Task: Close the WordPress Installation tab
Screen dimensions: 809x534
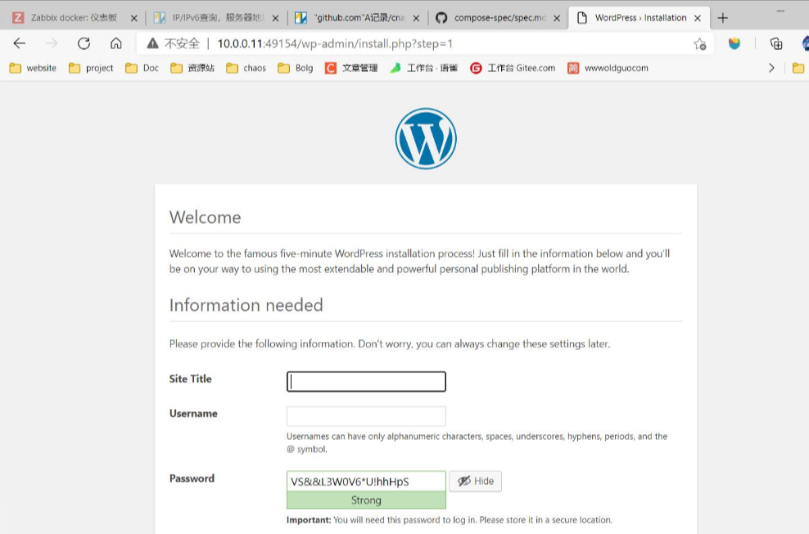Action: [x=698, y=18]
